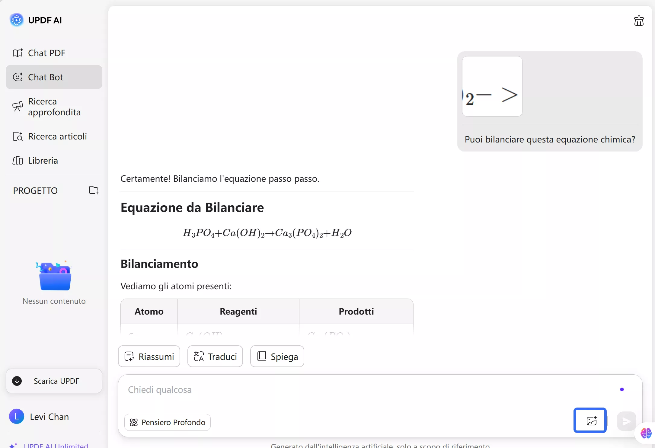Create new project folder icon
655x448 pixels.
coord(94,190)
